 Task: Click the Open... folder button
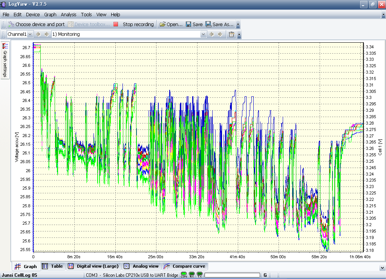(x=171, y=24)
